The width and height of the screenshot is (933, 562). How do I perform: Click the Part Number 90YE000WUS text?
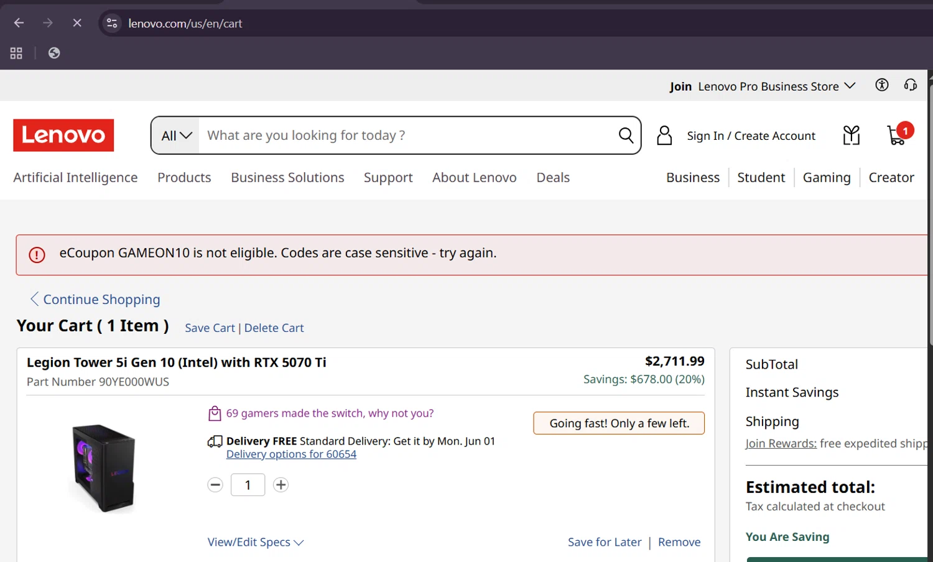(98, 382)
